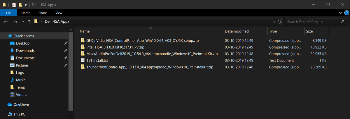Switch to the View ribbon tab
350x119 pixels.
pyautogui.click(x=59, y=13)
